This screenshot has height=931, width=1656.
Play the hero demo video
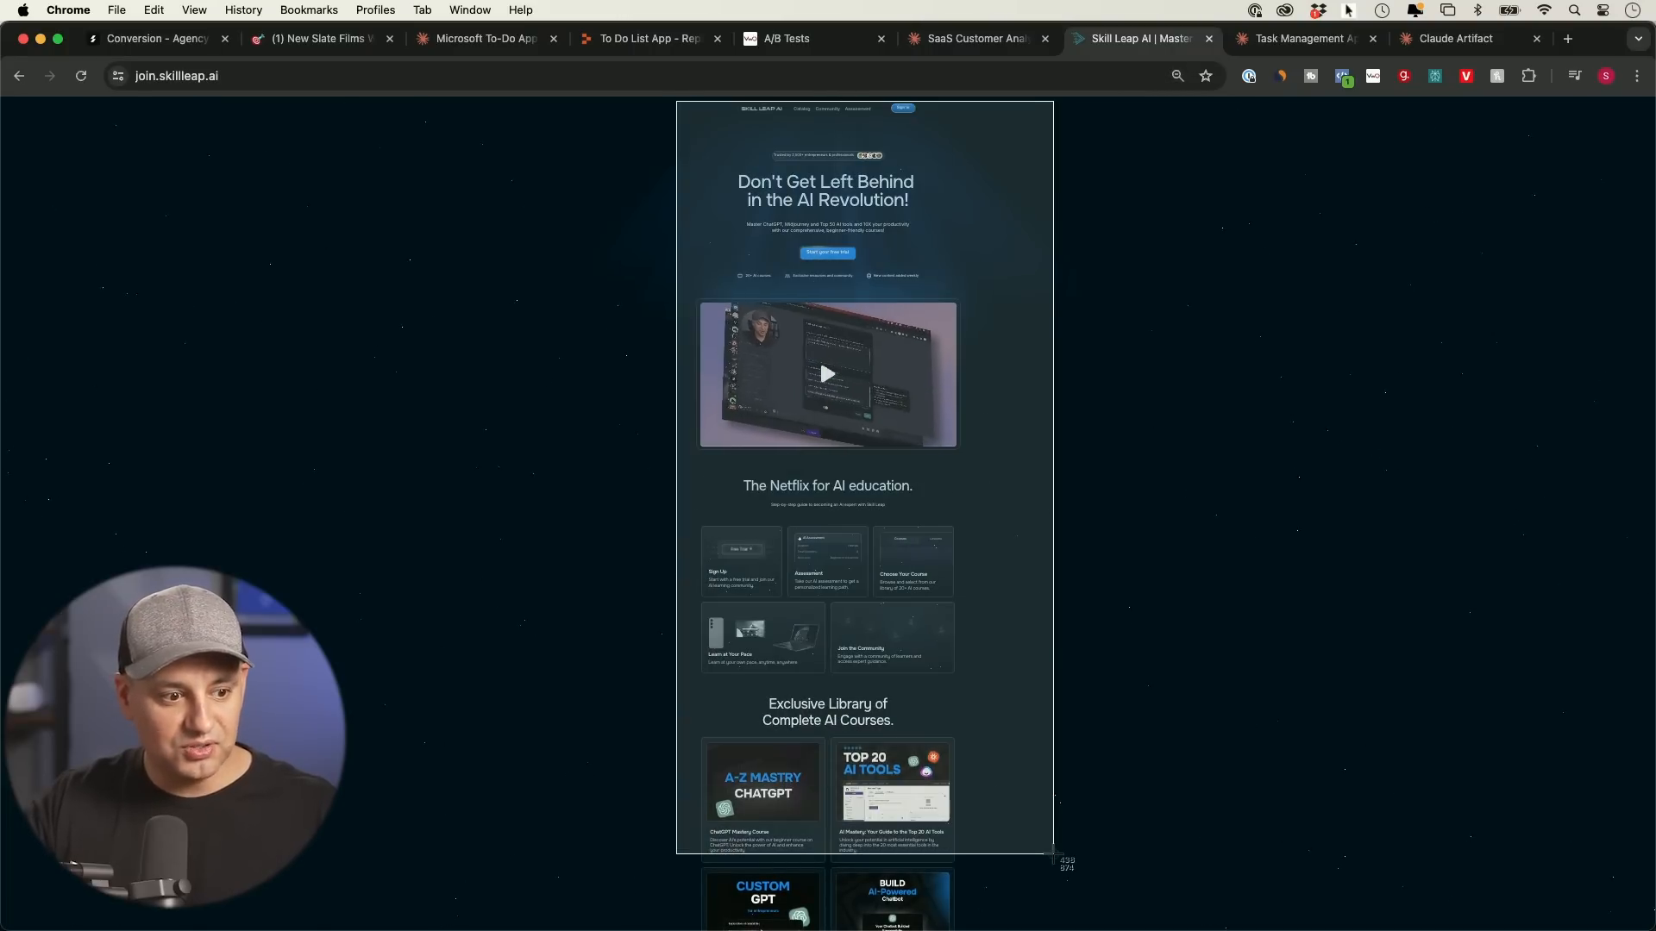point(827,374)
